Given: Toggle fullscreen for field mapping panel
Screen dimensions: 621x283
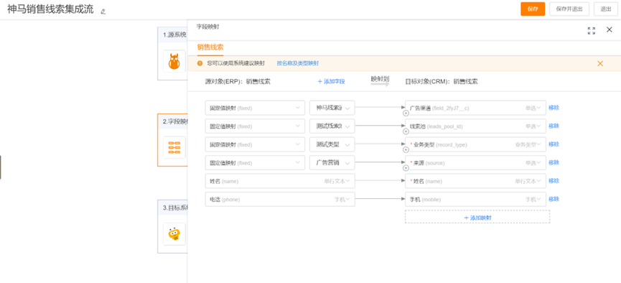Looking at the screenshot, I should tap(592, 31).
